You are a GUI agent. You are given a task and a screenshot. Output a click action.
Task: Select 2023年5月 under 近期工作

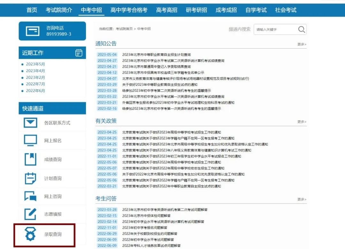pyautogui.click(x=35, y=64)
